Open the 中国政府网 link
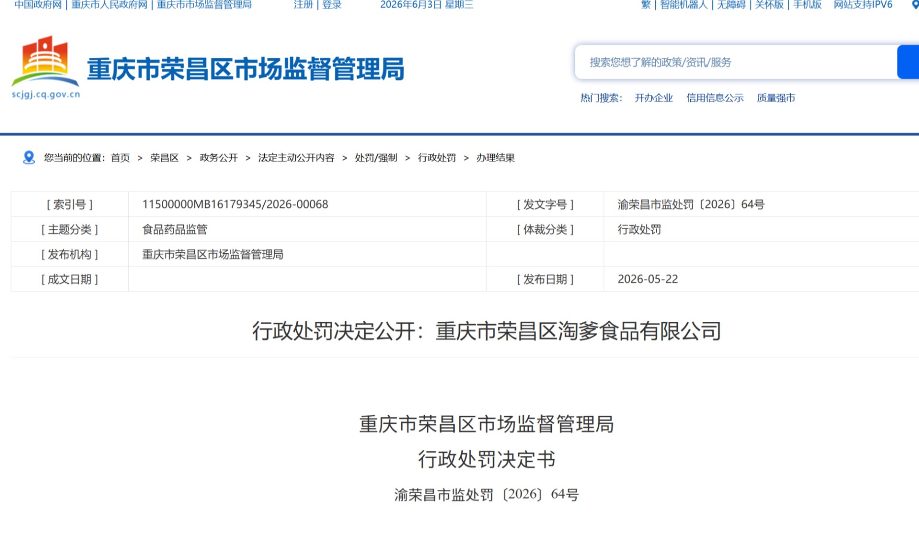919x534 pixels. click(x=38, y=5)
